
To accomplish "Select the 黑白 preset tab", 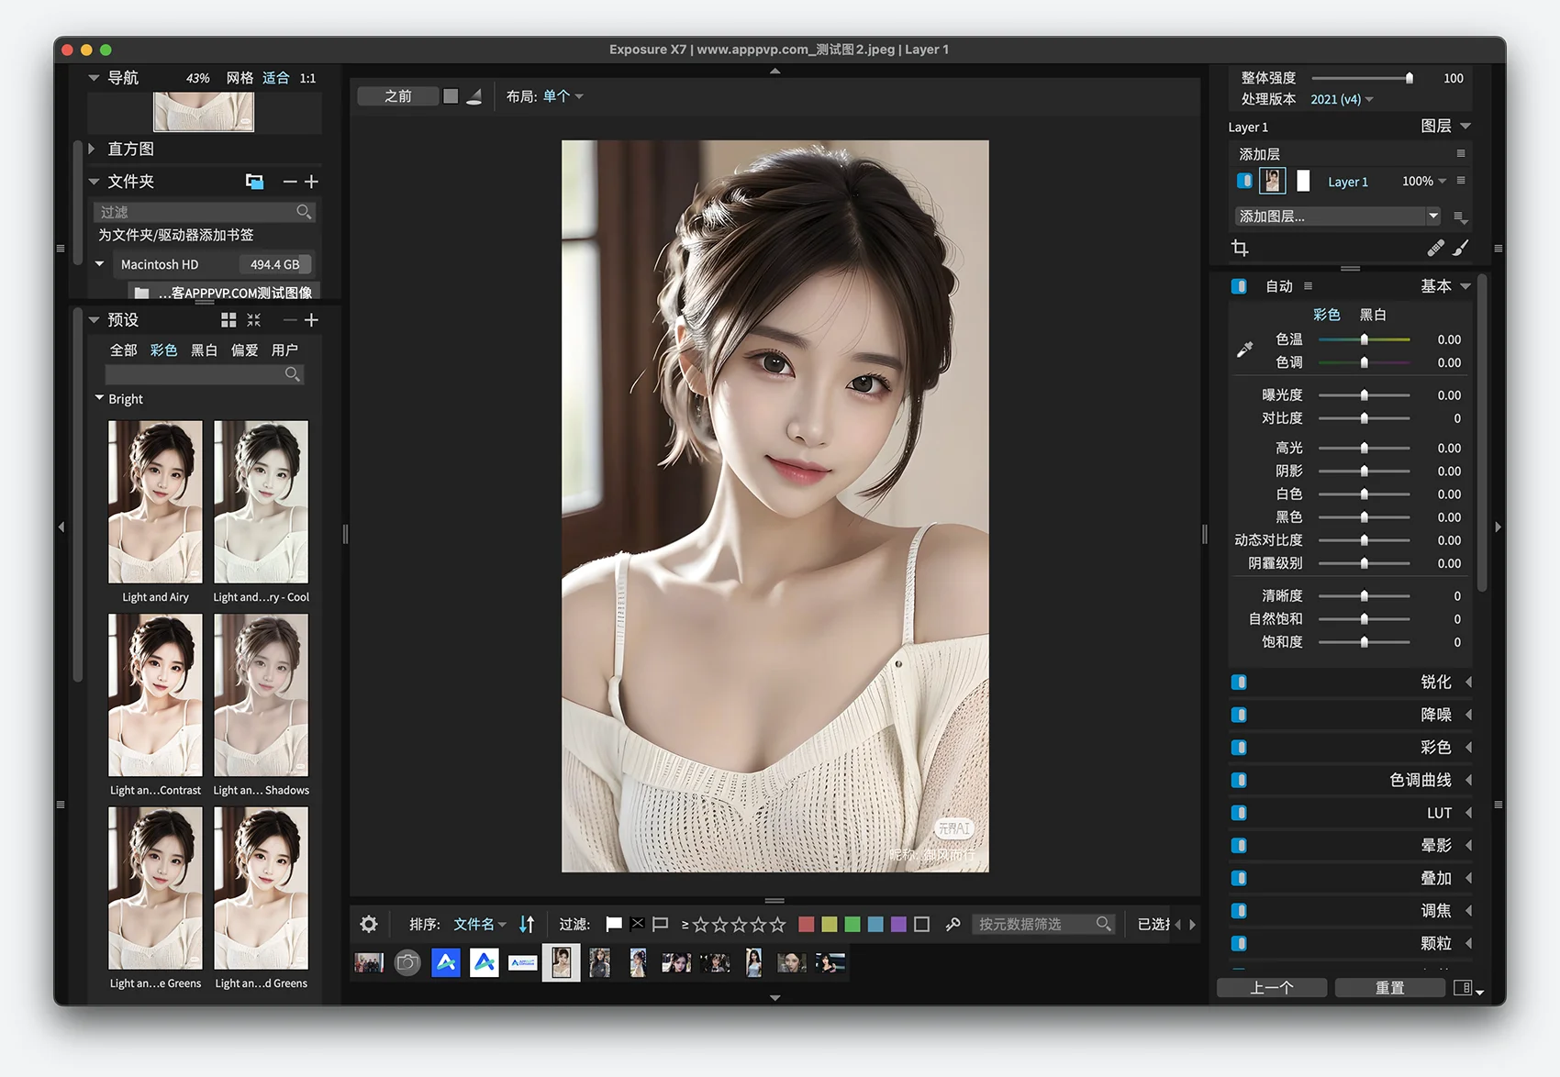I will tap(204, 350).
